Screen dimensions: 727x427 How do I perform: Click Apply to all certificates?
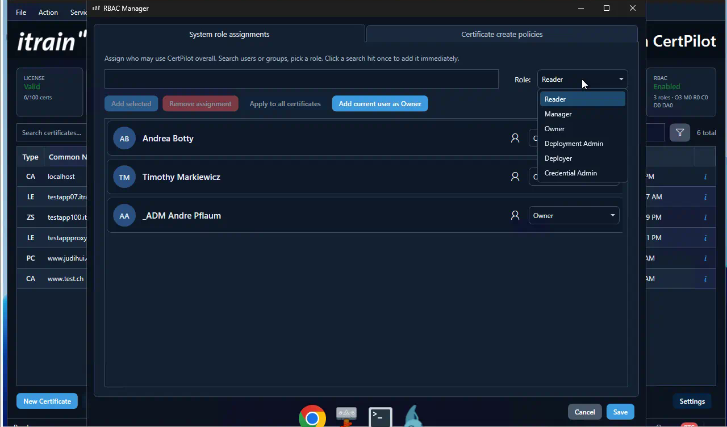coord(285,103)
